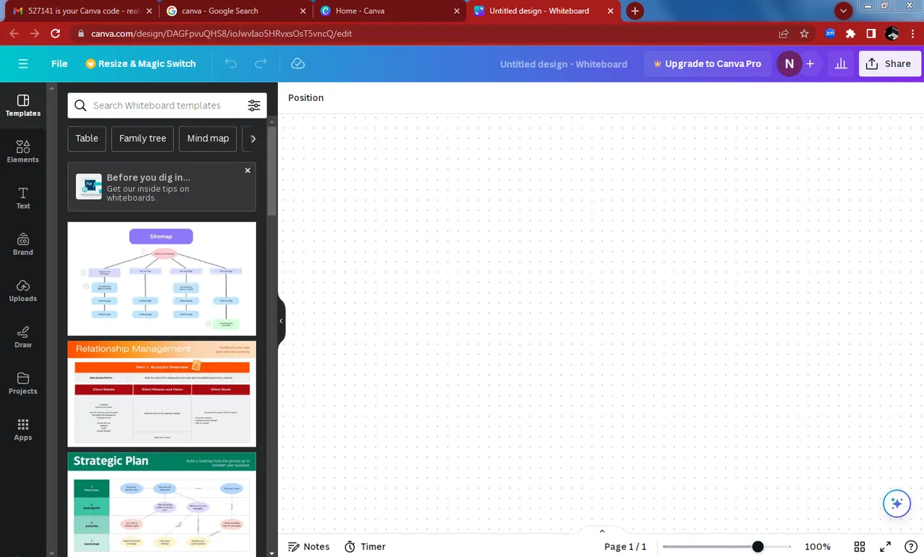Open the Zoom extension icon
Image resolution: width=924 pixels, height=557 pixels.
830,34
